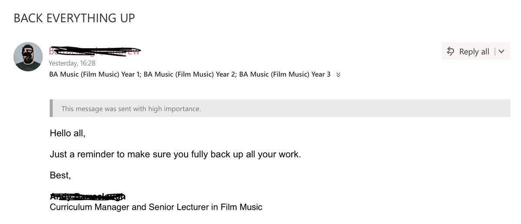Click the redacted sender name link
This screenshot has width=521, height=224.
pos(95,51)
